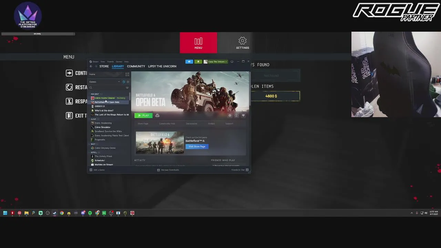Select Crime Scene Cleaner in library list

point(110,98)
